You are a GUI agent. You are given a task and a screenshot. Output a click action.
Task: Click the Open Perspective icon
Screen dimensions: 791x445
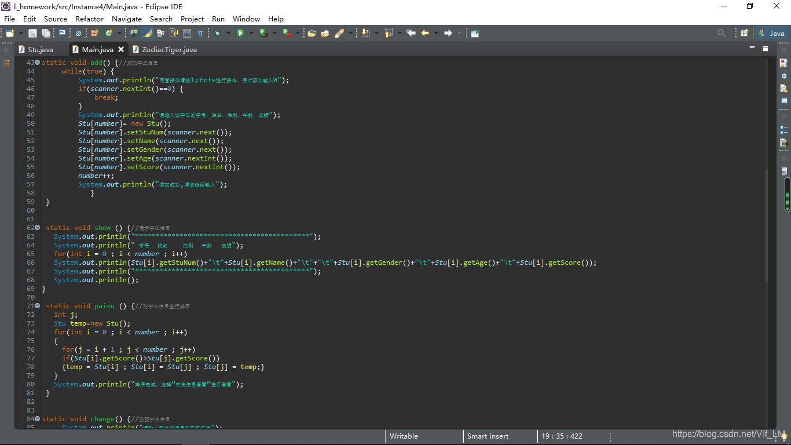coord(745,33)
